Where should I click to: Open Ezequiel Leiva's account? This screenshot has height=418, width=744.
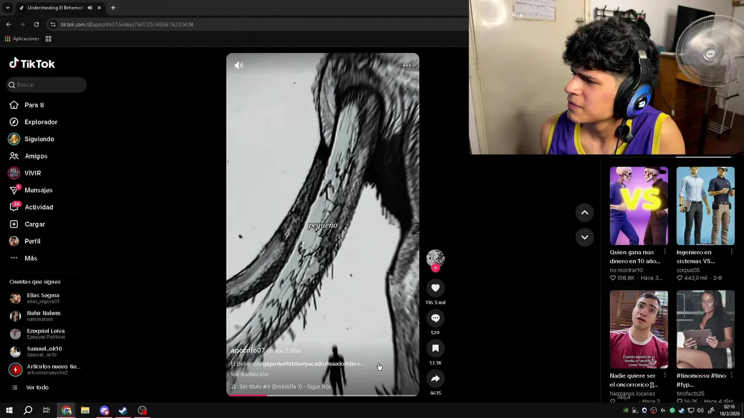(x=38, y=334)
